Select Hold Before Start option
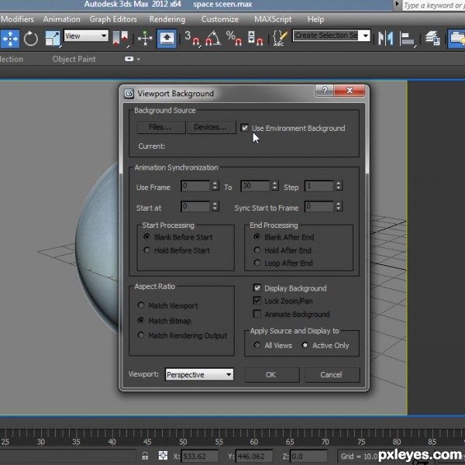This screenshot has width=465, height=465. [x=146, y=250]
